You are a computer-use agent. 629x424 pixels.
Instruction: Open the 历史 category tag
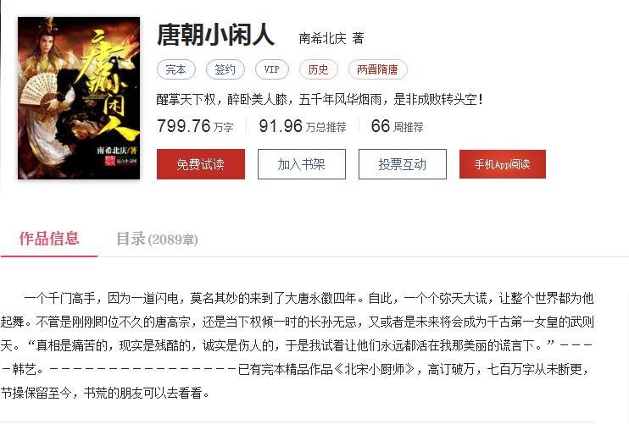click(319, 69)
